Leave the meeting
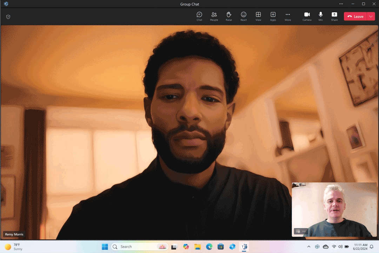This screenshot has width=379, height=253. click(x=355, y=17)
